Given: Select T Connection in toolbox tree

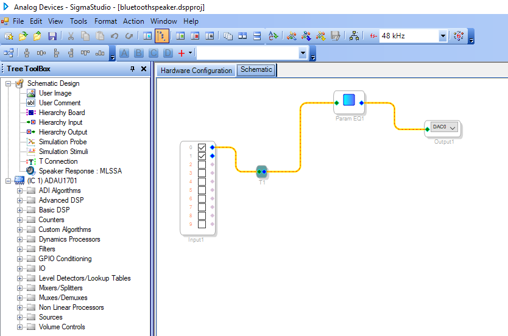Looking at the screenshot, I should pyautogui.click(x=58, y=161).
